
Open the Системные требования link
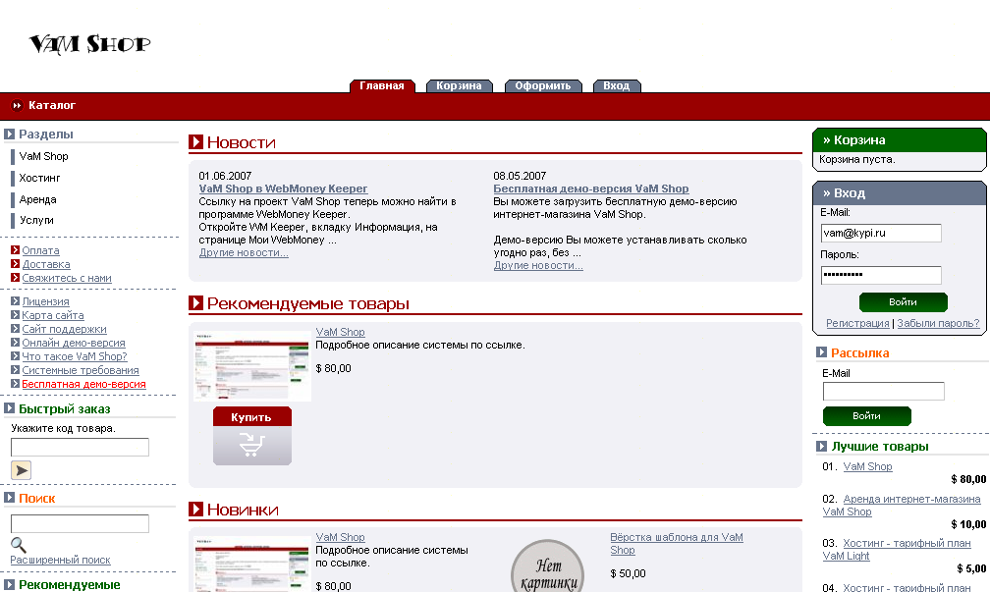pyautogui.click(x=81, y=370)
